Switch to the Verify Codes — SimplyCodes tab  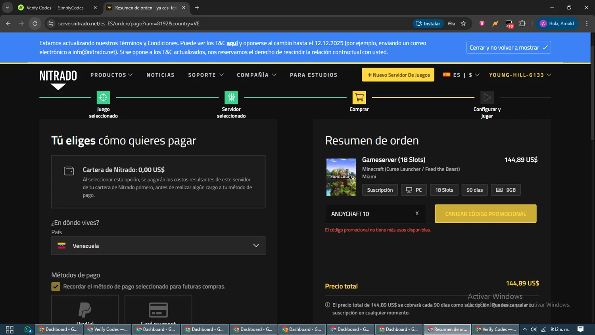pos(56,8)
